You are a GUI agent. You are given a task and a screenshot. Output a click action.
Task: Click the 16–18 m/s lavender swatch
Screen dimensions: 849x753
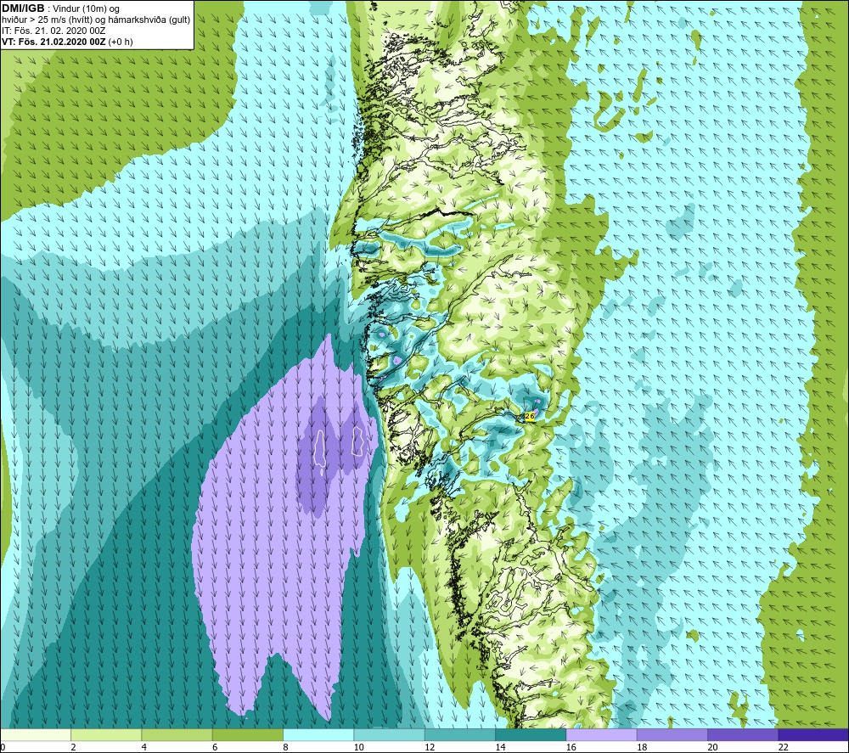pos(602,735)
